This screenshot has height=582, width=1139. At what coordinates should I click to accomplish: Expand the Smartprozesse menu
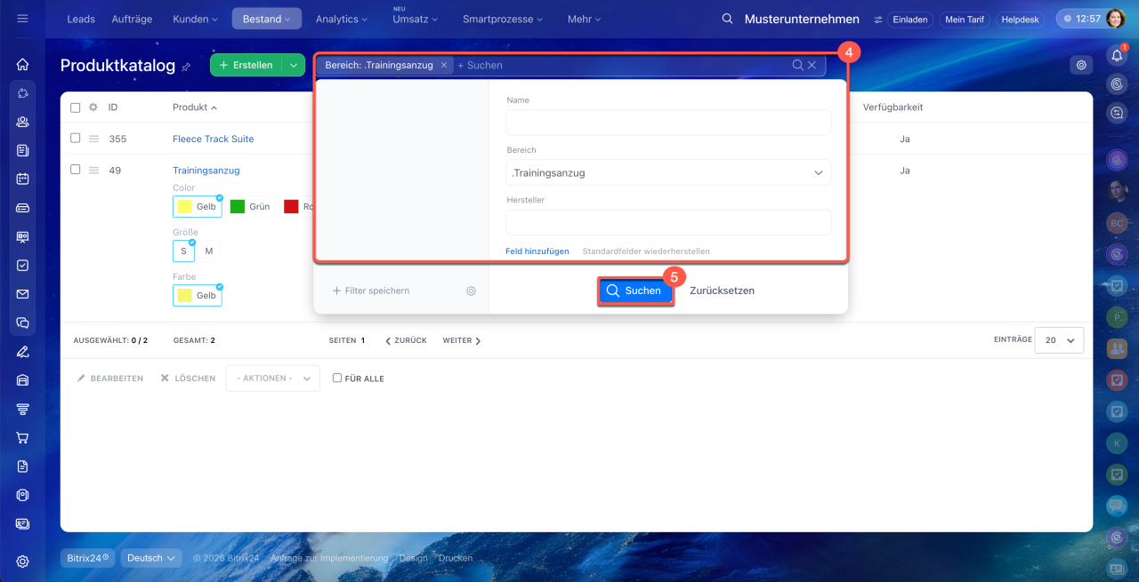pos(503,19)
